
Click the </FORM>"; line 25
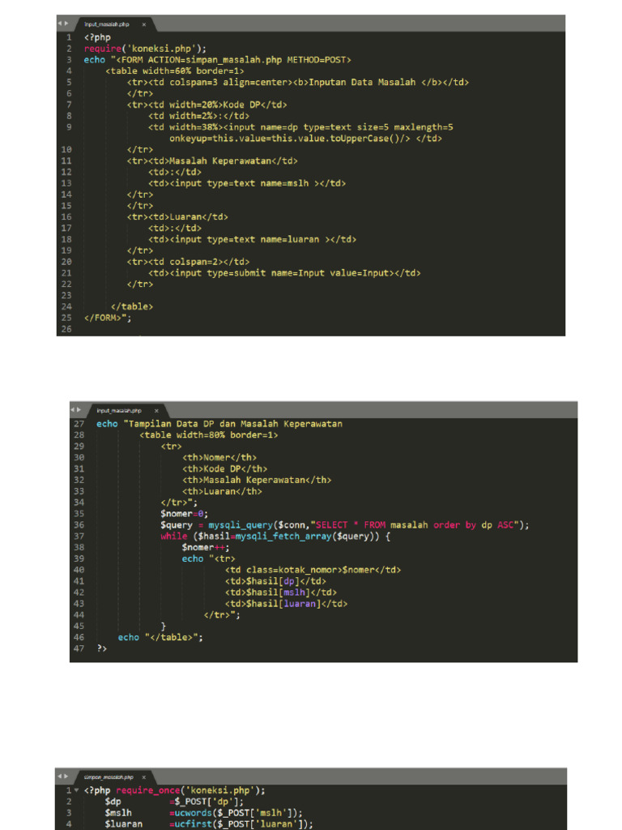[x=108, y=318]
